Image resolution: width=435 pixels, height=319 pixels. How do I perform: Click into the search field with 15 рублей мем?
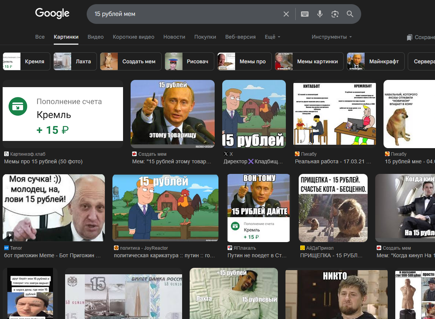click(x=182, y=14)
